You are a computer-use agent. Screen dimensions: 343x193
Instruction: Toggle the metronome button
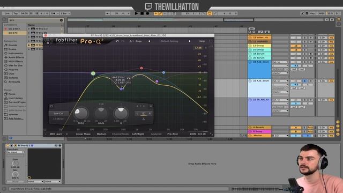[54, 13]
